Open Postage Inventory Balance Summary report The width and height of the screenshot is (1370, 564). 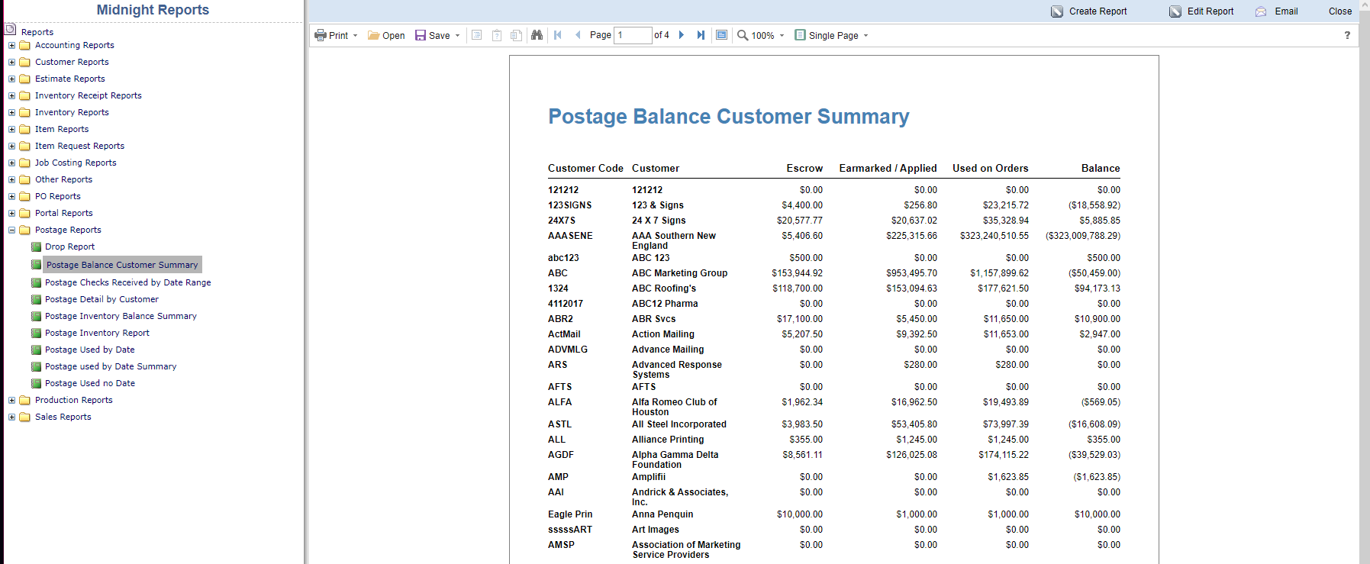point(121,316)
